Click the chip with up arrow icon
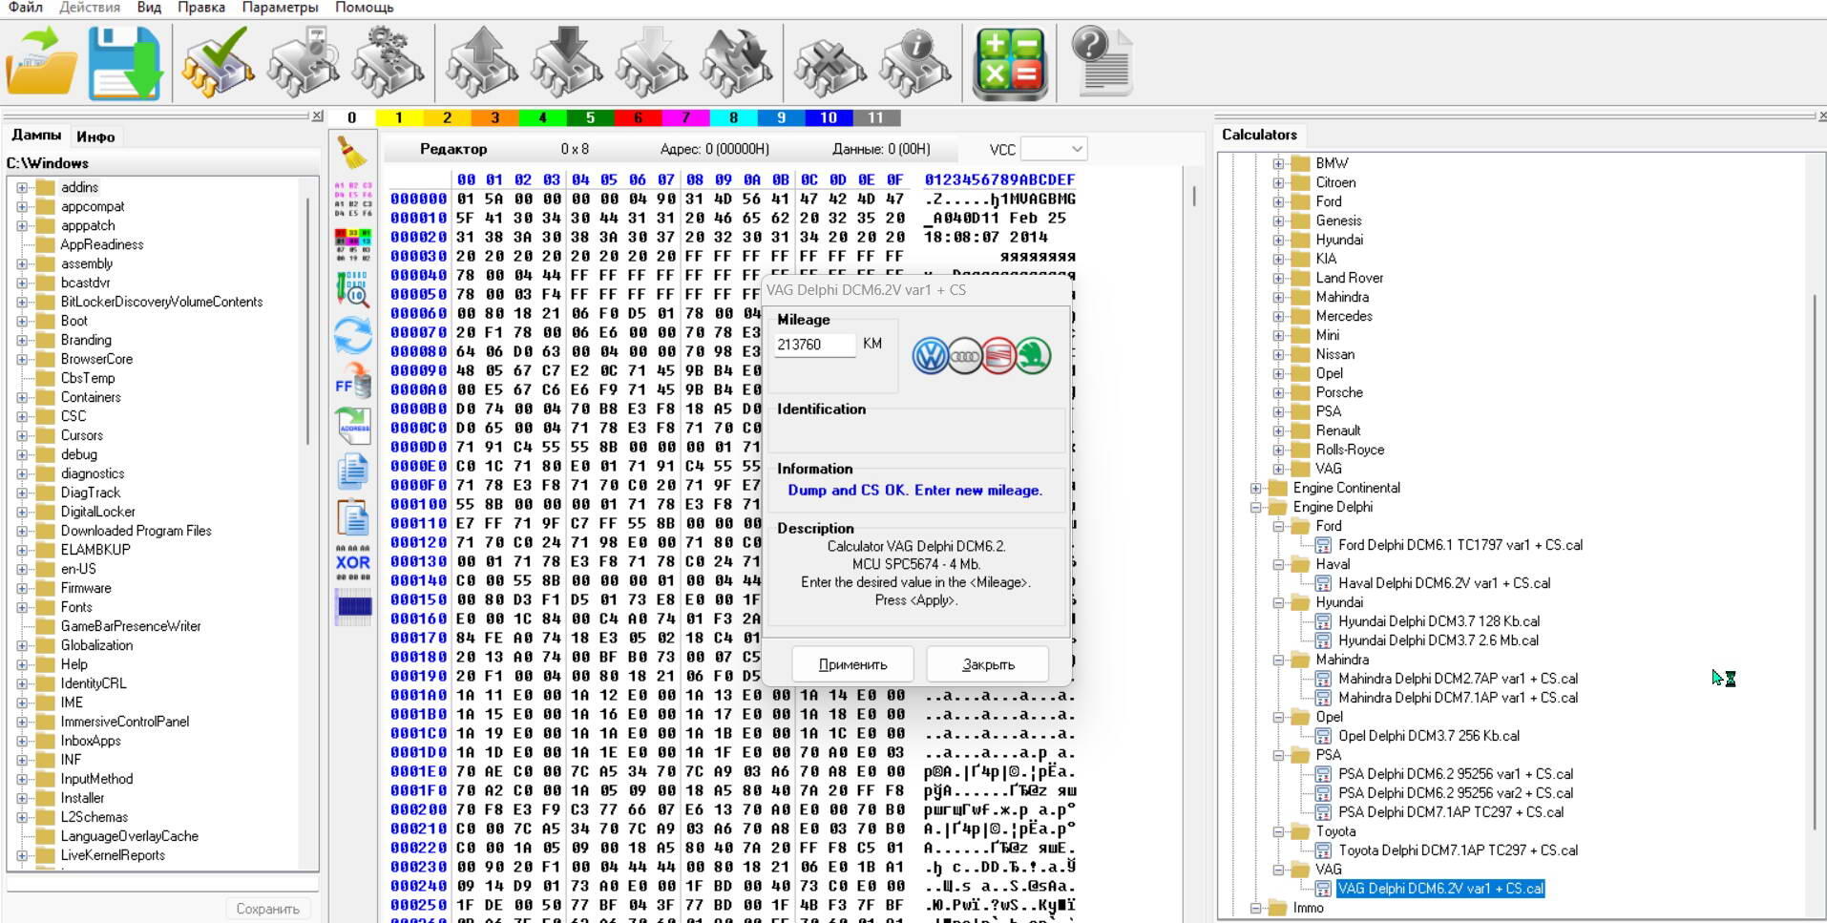This screenshot has height=923, width=1827. (x=482, y=62)
